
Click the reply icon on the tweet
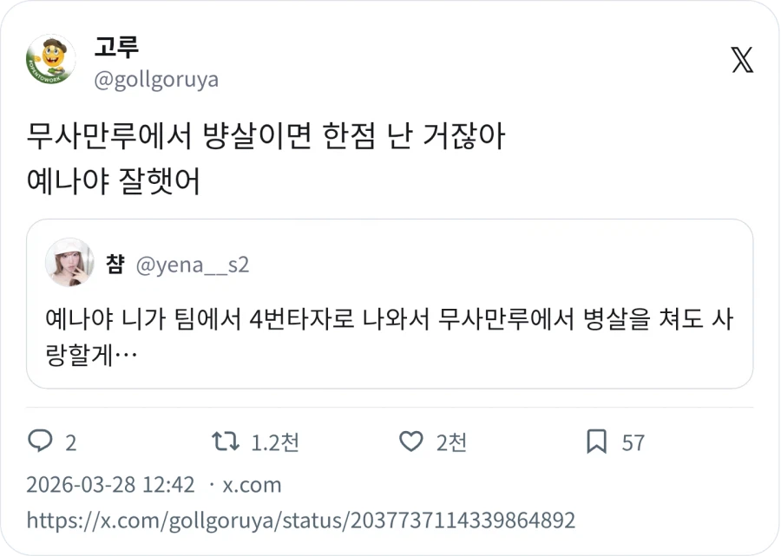click(42, 442)
